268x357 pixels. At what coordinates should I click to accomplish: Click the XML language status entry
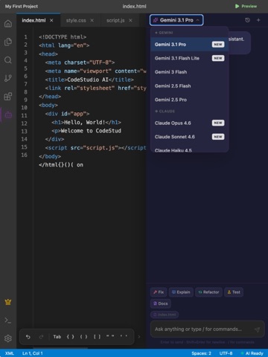click(10, 353)
